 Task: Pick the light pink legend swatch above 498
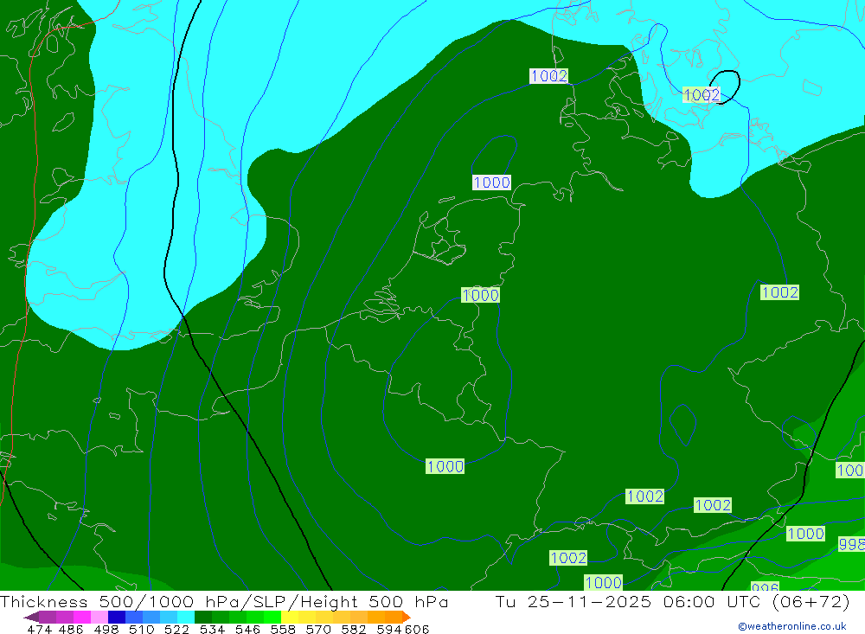99,617
